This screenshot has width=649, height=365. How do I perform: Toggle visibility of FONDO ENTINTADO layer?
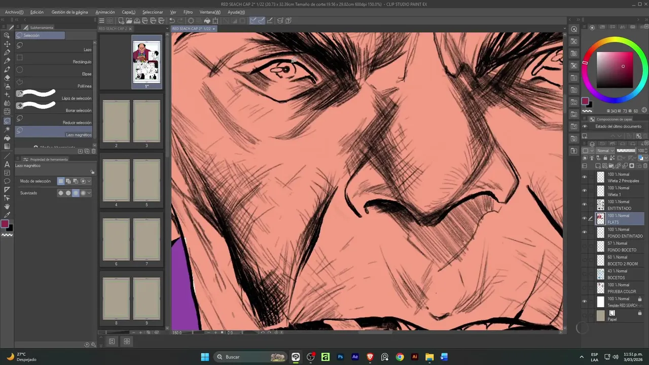pos(585,232)
